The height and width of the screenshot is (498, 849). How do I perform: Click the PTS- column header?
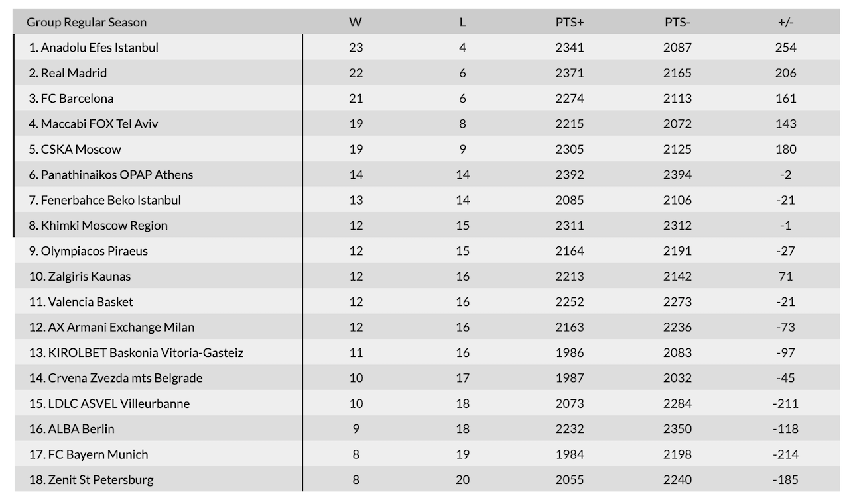[677, 22]
